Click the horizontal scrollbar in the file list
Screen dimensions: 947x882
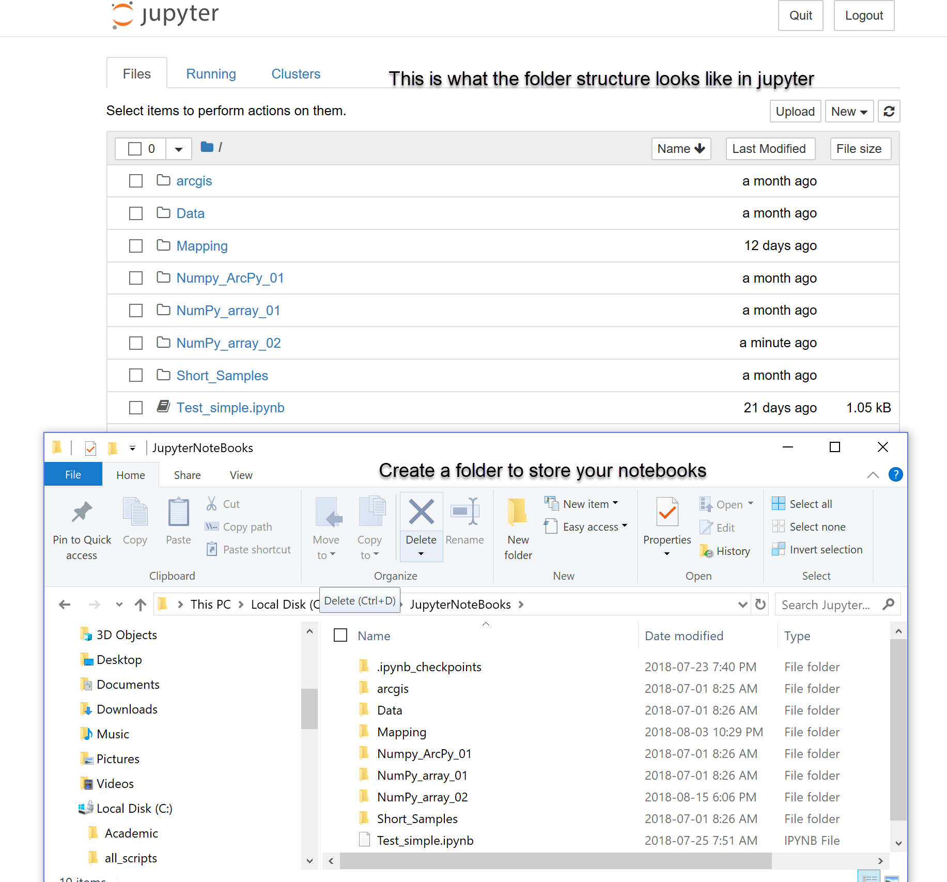click(555, 861)
